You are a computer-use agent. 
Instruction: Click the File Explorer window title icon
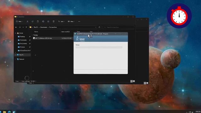pos(15,17)
